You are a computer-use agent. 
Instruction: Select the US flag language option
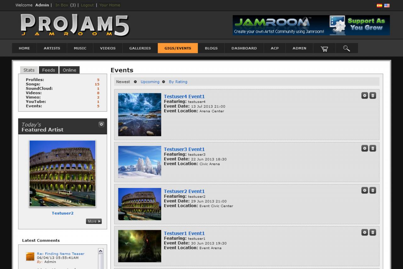coord(387,5)
